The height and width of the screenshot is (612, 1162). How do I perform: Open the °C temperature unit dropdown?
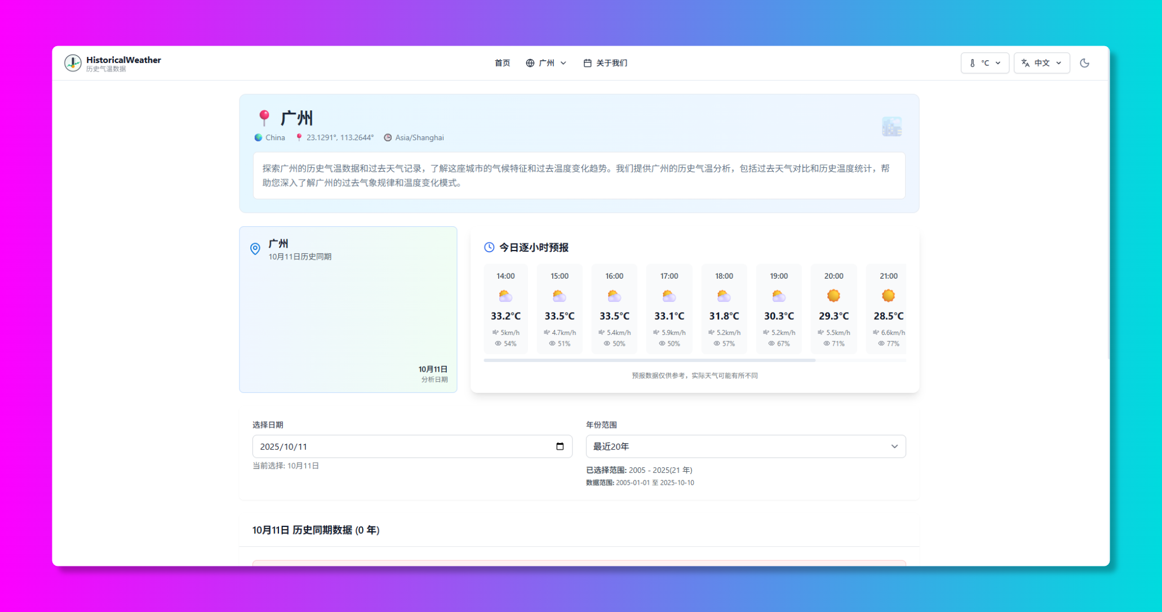click(x=984, y=63)
